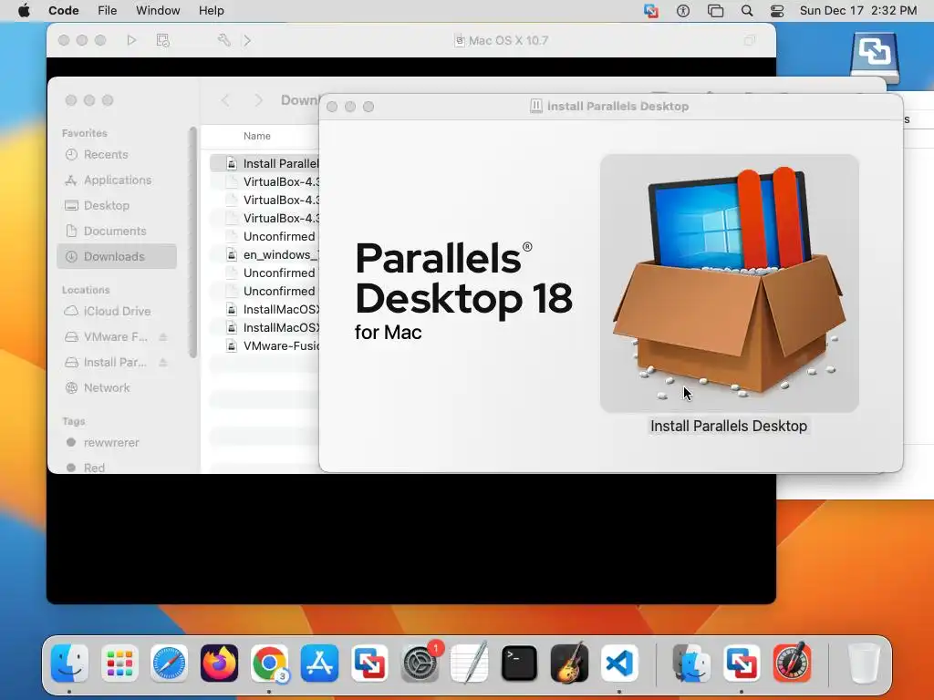This screenshot has width=934, height=700.
Task: Select the Install Parallel file row
Action: pyautogui.click(x=265, y=164)
